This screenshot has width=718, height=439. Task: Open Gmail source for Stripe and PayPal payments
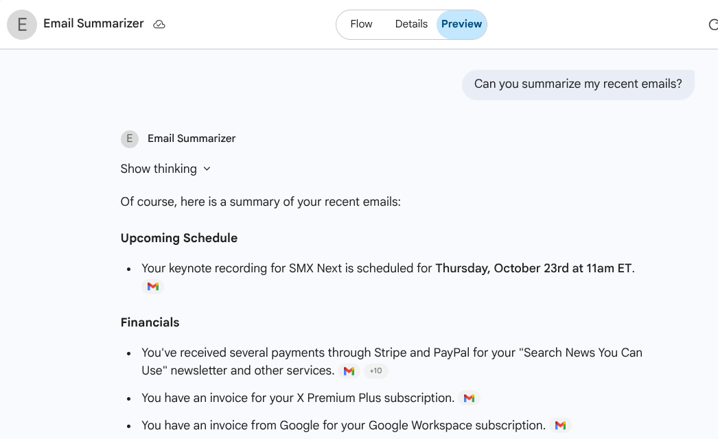[349, 371]
